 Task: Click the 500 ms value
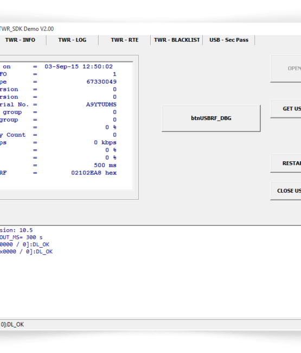(x=105, y=165)
